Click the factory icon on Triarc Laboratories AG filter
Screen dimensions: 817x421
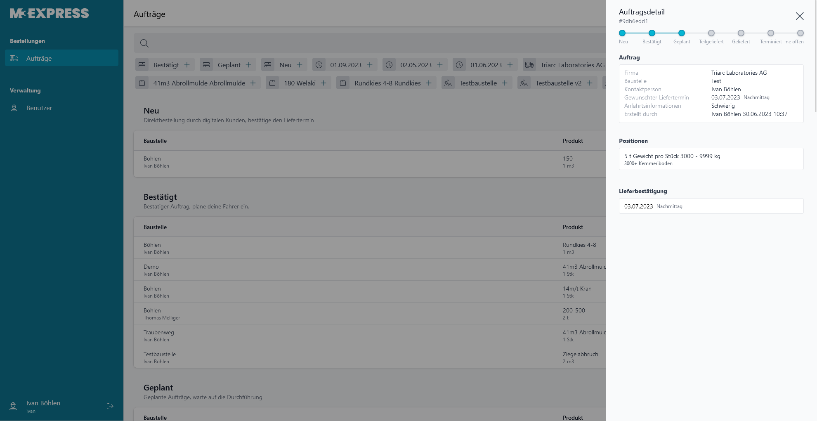click(x=529, y=64)
